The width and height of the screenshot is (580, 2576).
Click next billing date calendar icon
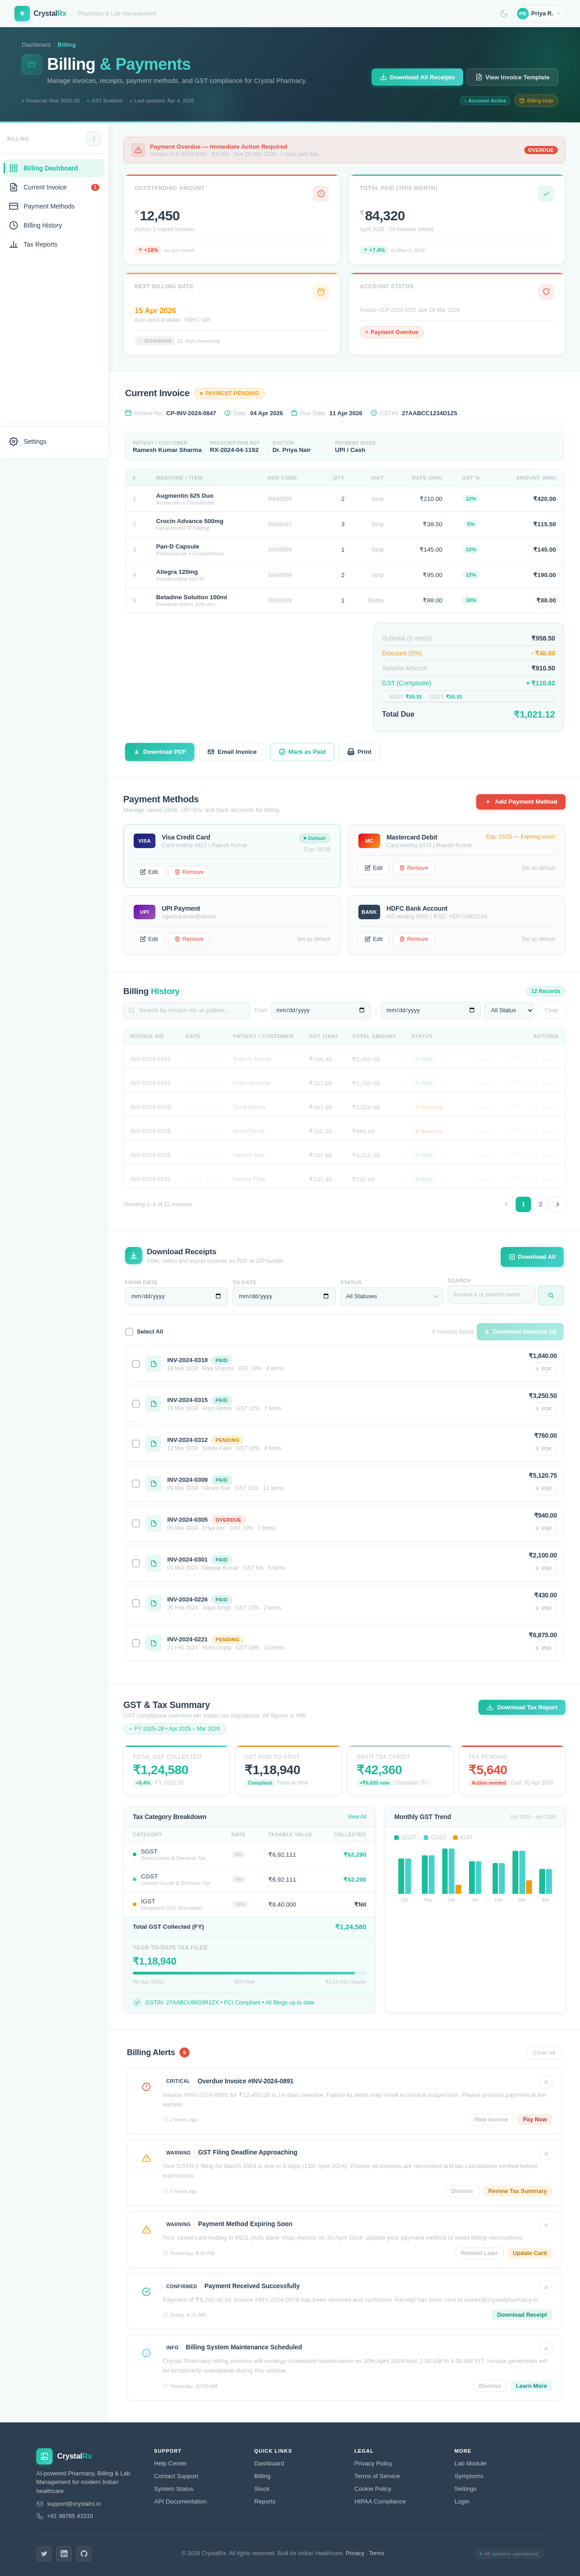321,292
